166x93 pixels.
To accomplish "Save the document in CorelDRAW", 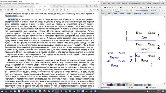I will tap(105, 7).
